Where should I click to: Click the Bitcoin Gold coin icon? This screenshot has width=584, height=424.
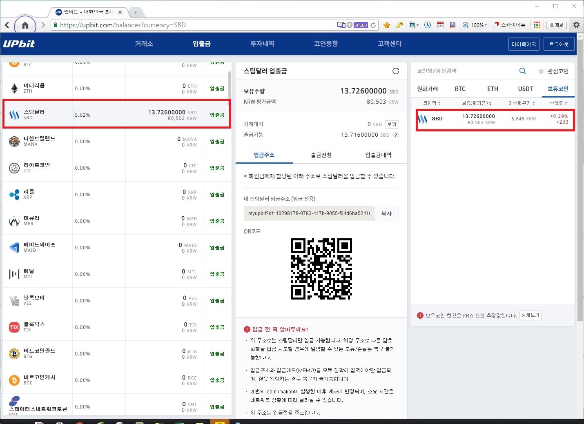pos(14,353)
